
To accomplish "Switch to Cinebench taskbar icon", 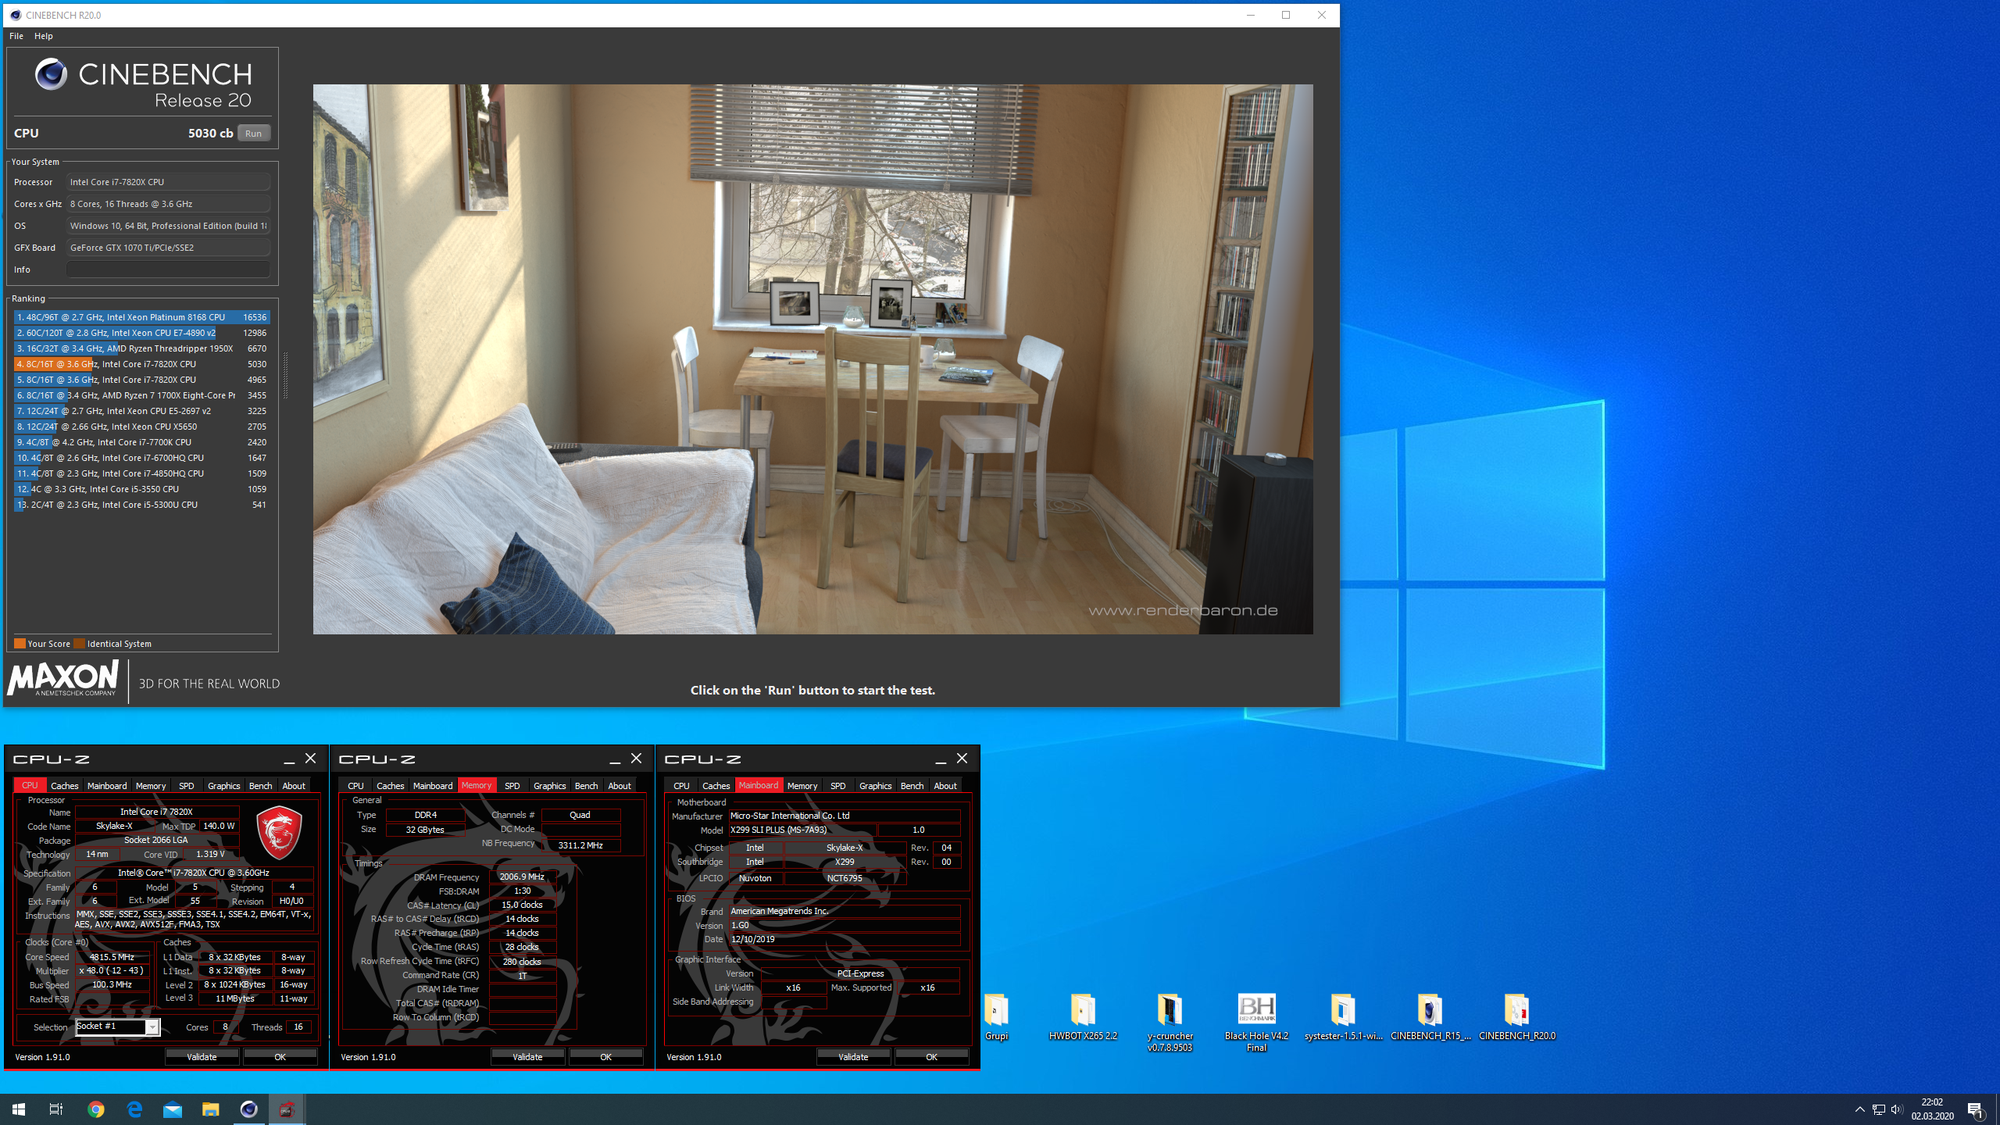I will (x=248, y=1109).
